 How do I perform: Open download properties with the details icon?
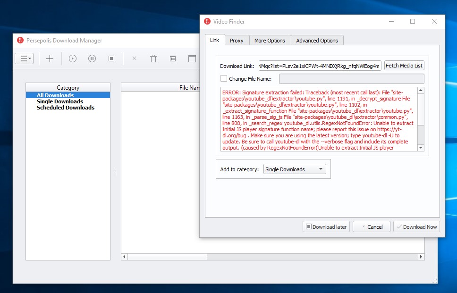[172, 59]
